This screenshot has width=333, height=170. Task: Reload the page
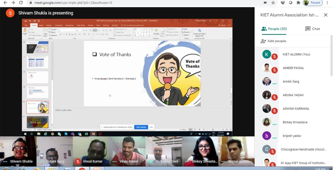[21, 3]
